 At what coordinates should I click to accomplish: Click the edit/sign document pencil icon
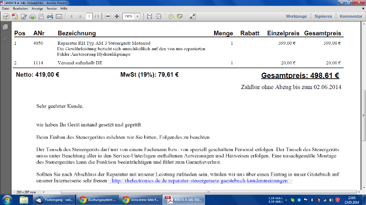(24, 16)
